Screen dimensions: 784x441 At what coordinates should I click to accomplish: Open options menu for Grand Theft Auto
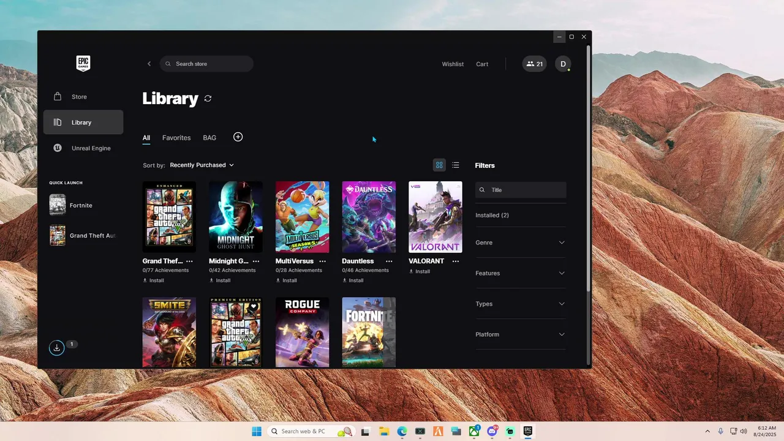(x=189, y=261)
